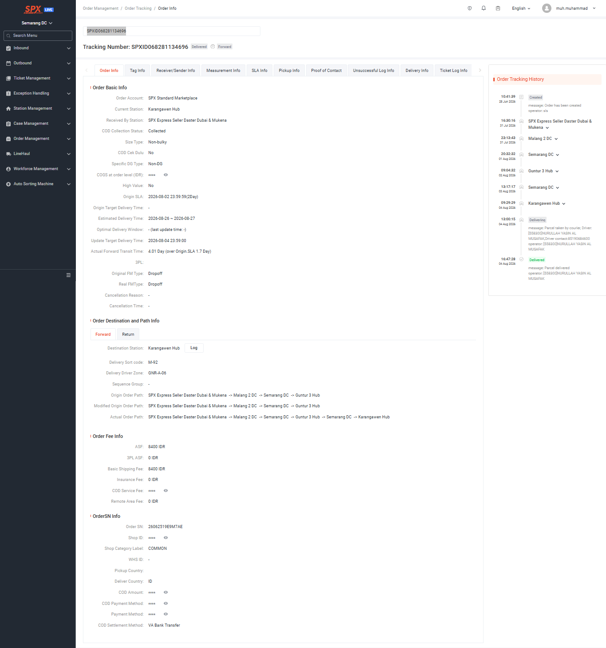Reveal the COD Service Fee value
The height and width of the screenshot is (648, 606).
[165, 491]
